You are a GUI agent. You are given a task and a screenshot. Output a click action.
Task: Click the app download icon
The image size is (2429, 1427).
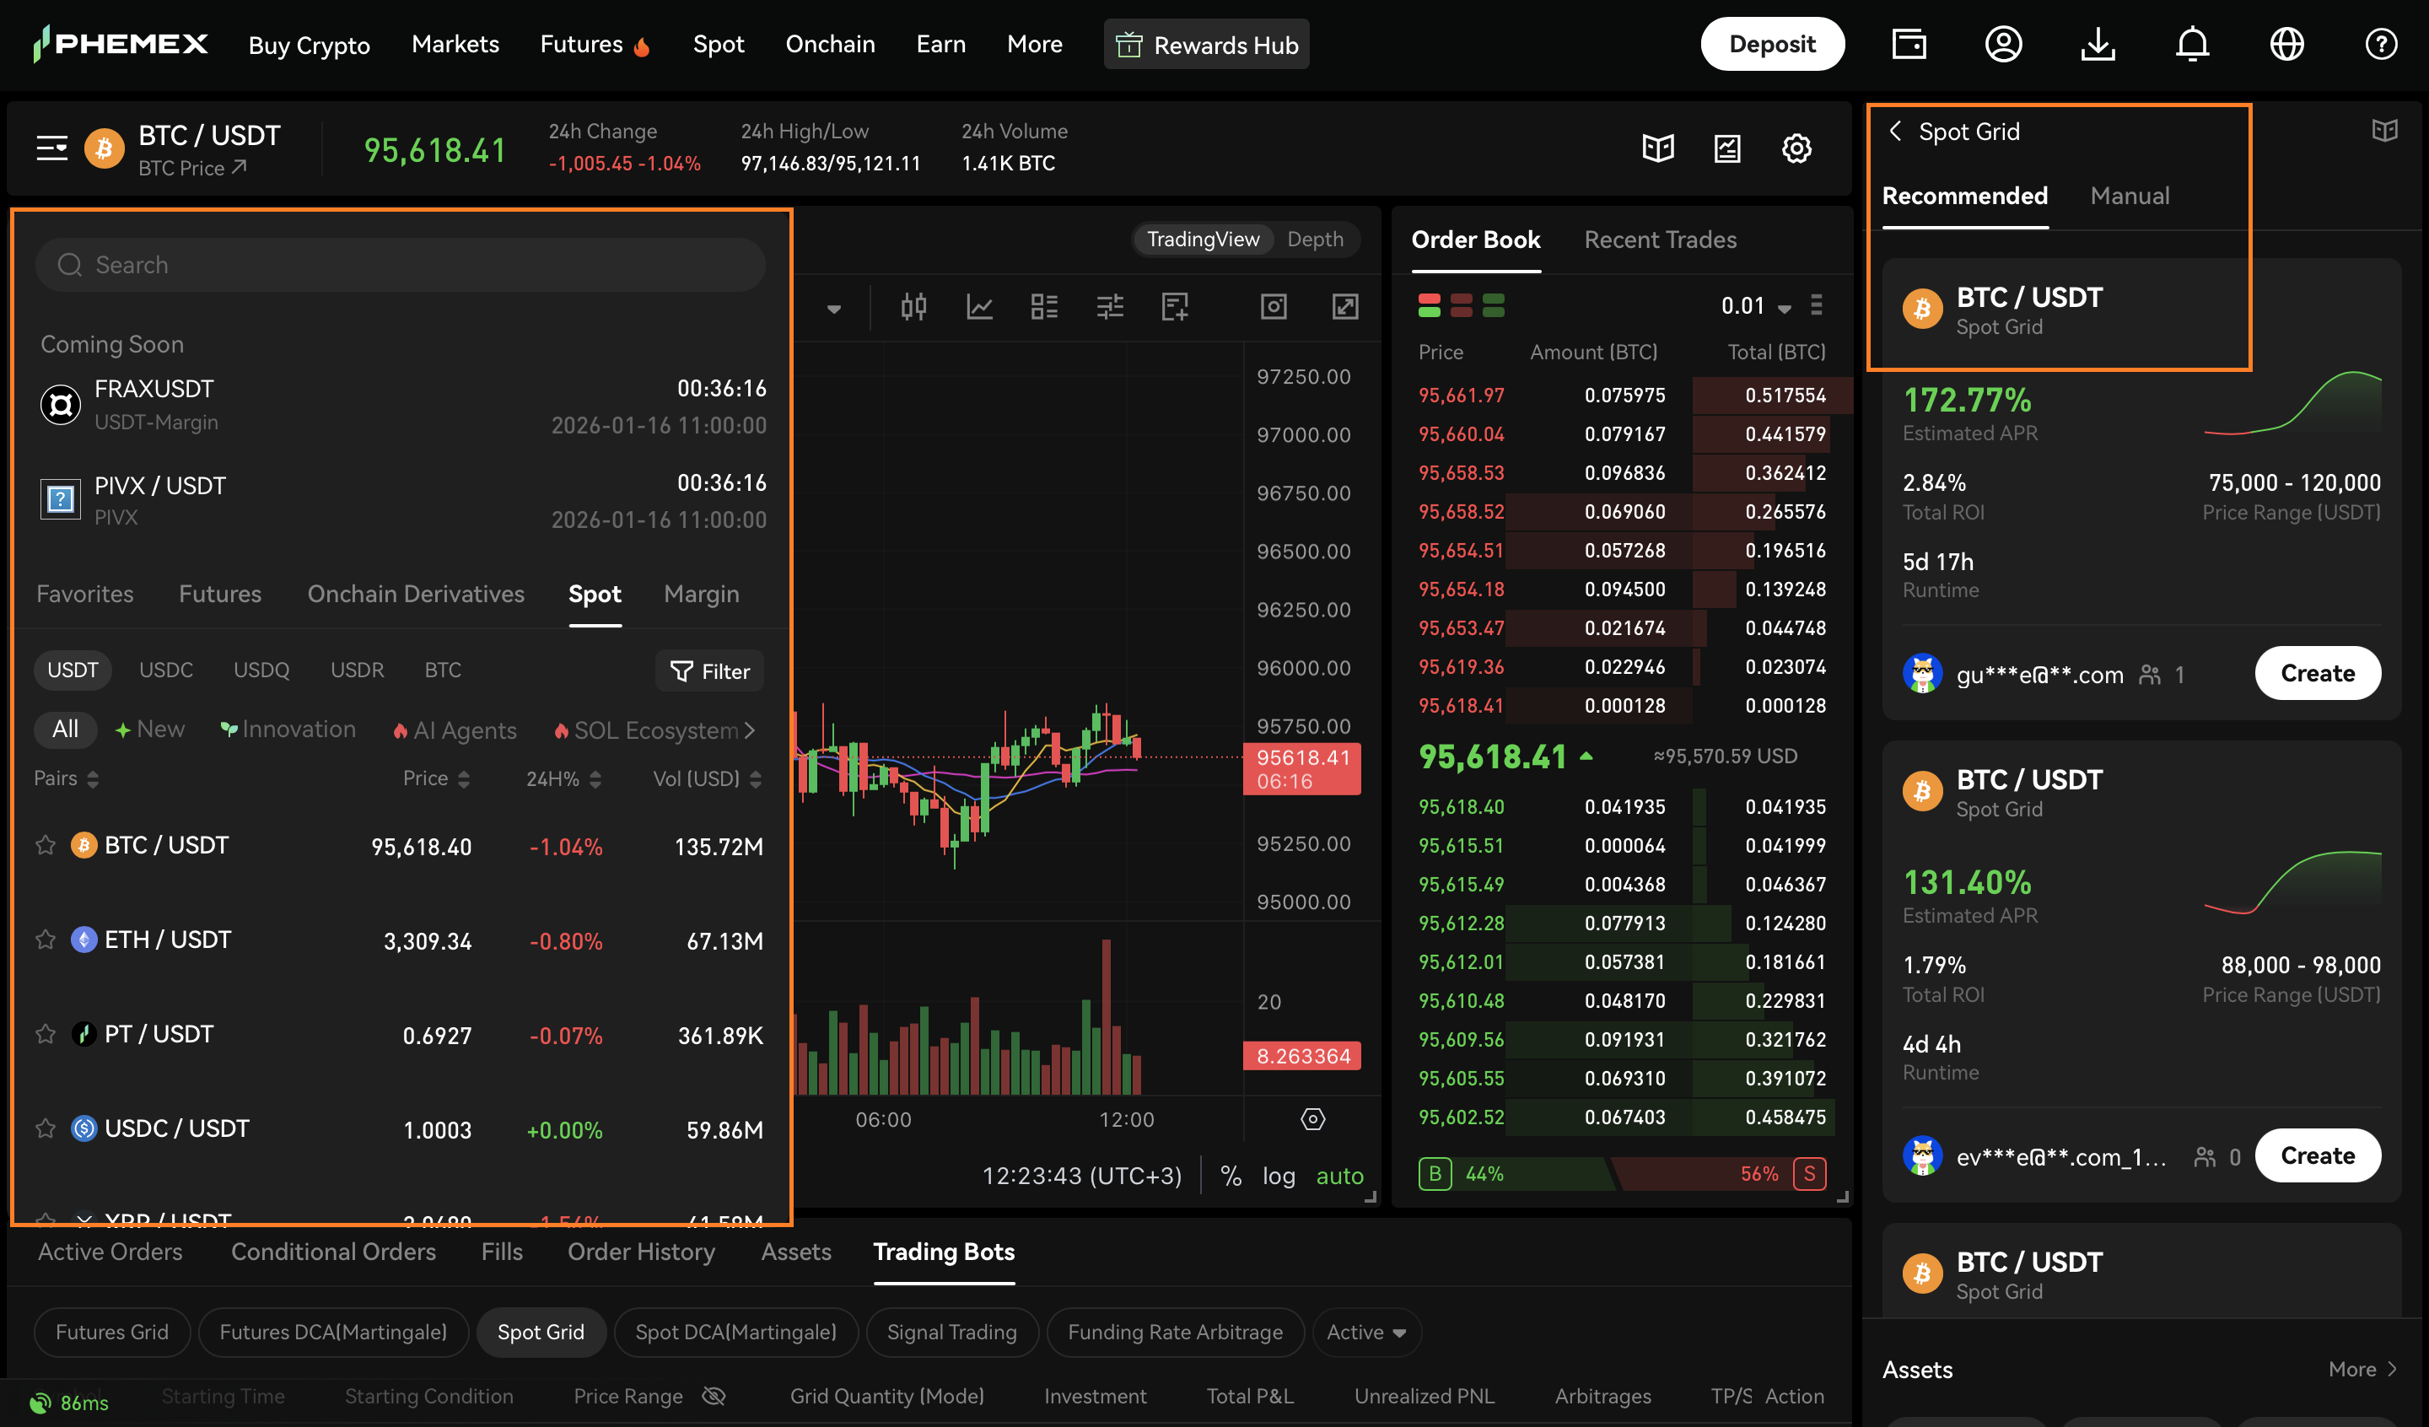[x=2098, y=45]
